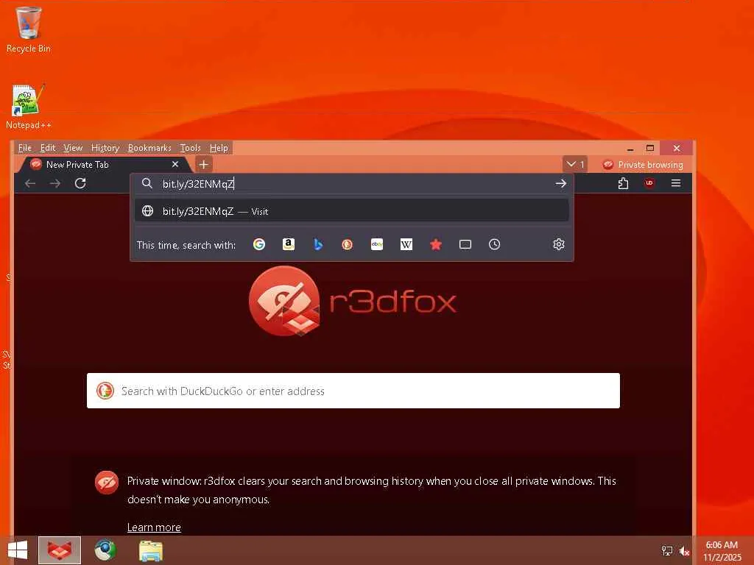Open the Recycle Bin desktop icon
754x565 pixels.
29,29
